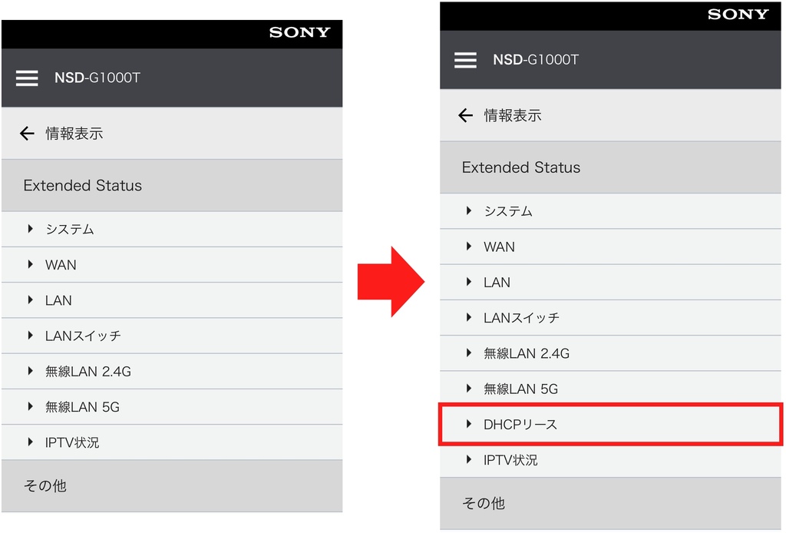Click SONY logo in left panel header
This screenshot has height=533, width=786.
(300, 32)
